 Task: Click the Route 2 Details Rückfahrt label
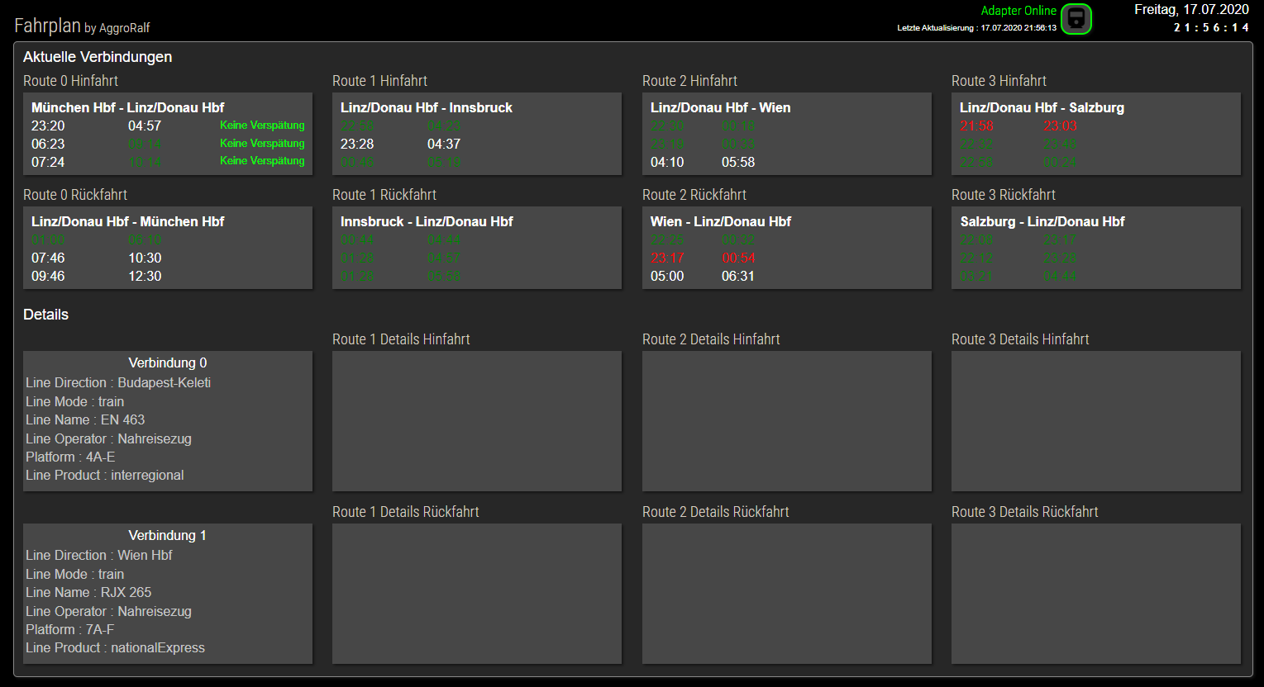(716, 512)
